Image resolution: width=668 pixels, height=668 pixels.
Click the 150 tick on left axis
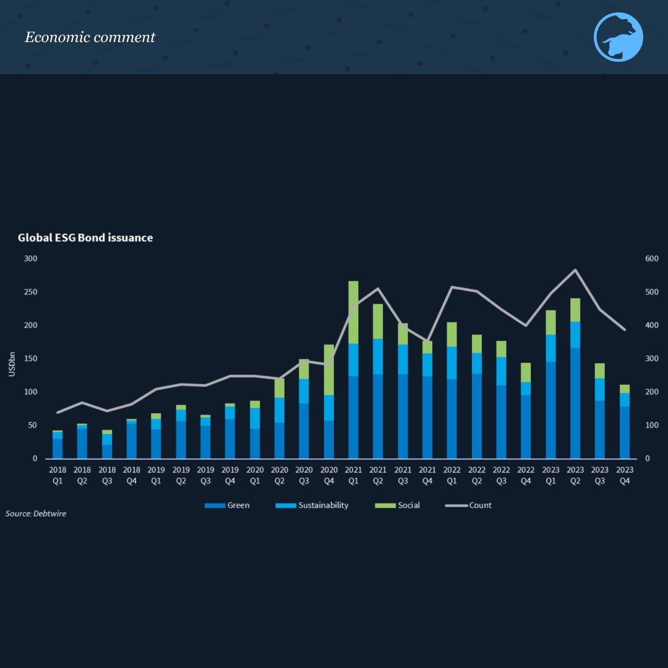31,358
